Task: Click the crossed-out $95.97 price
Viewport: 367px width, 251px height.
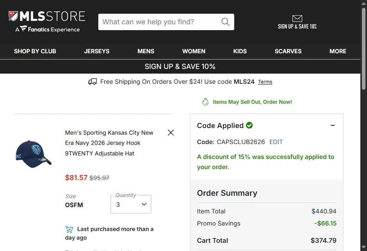Action: (99, 178)
